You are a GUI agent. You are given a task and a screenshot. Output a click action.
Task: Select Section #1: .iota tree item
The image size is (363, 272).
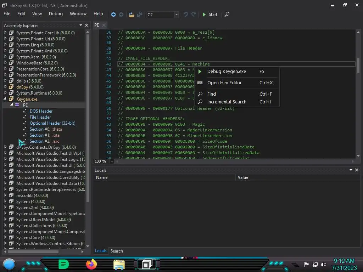coord(44,135)
